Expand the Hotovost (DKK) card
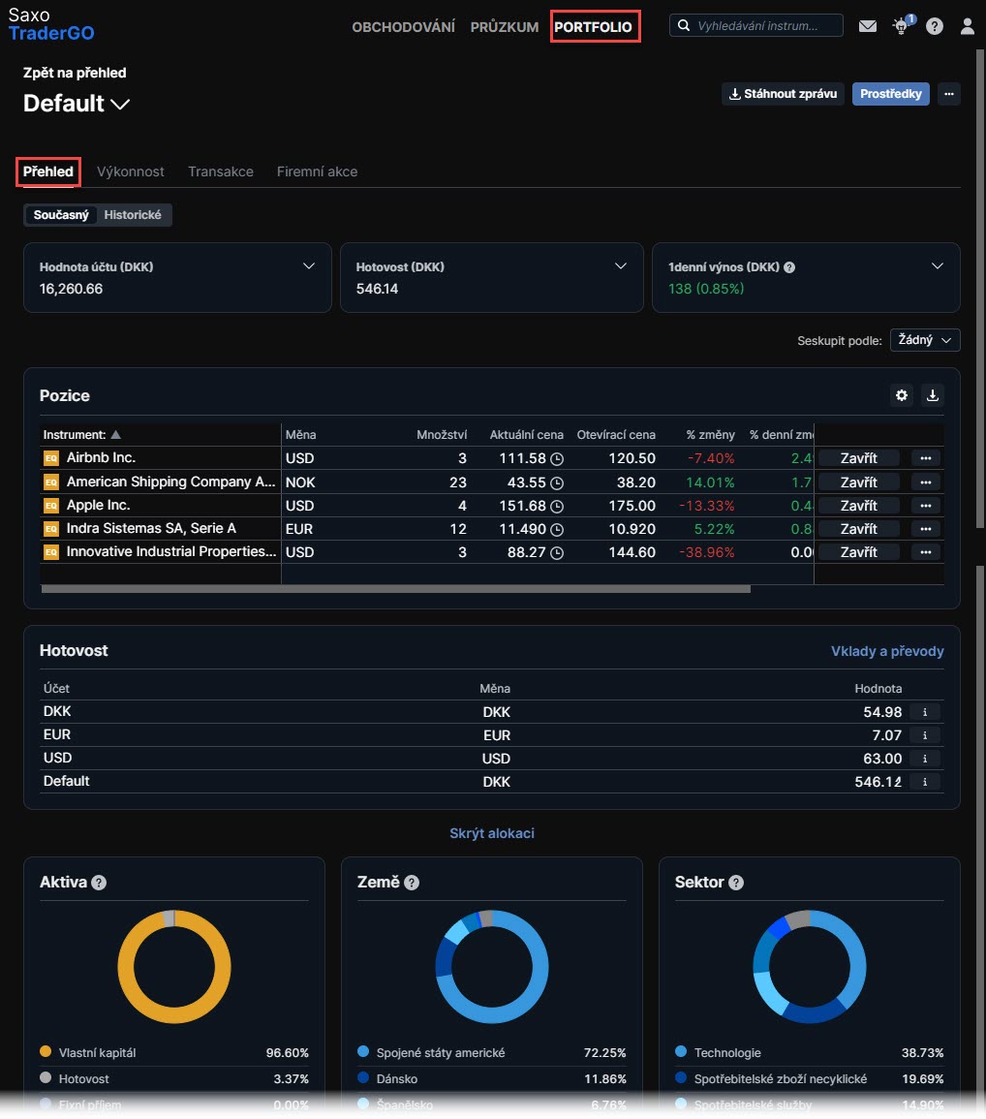This screenshot has height=1119, width=986. pyautogui.click(x=621, y=266)
